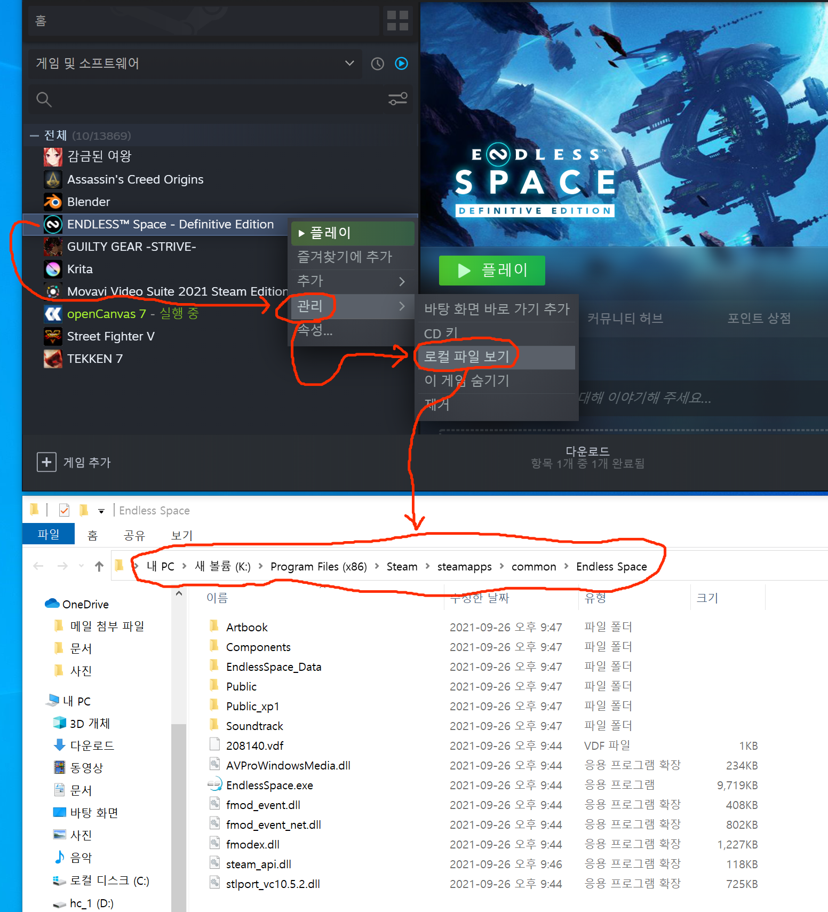Select EndlessSpace.exe file
Viewport: 828px width, 912px height.
(x=269, y=786)
